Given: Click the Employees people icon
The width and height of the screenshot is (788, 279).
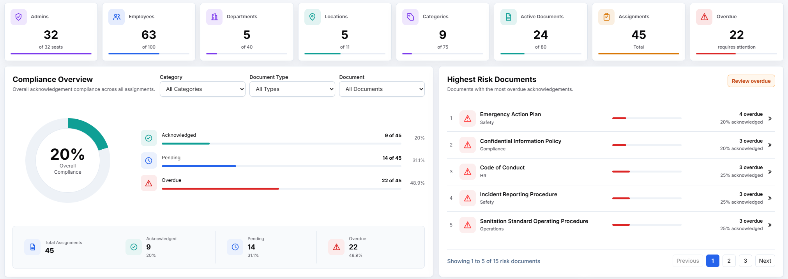Looking at the screenshot, I should coord(117,17).
